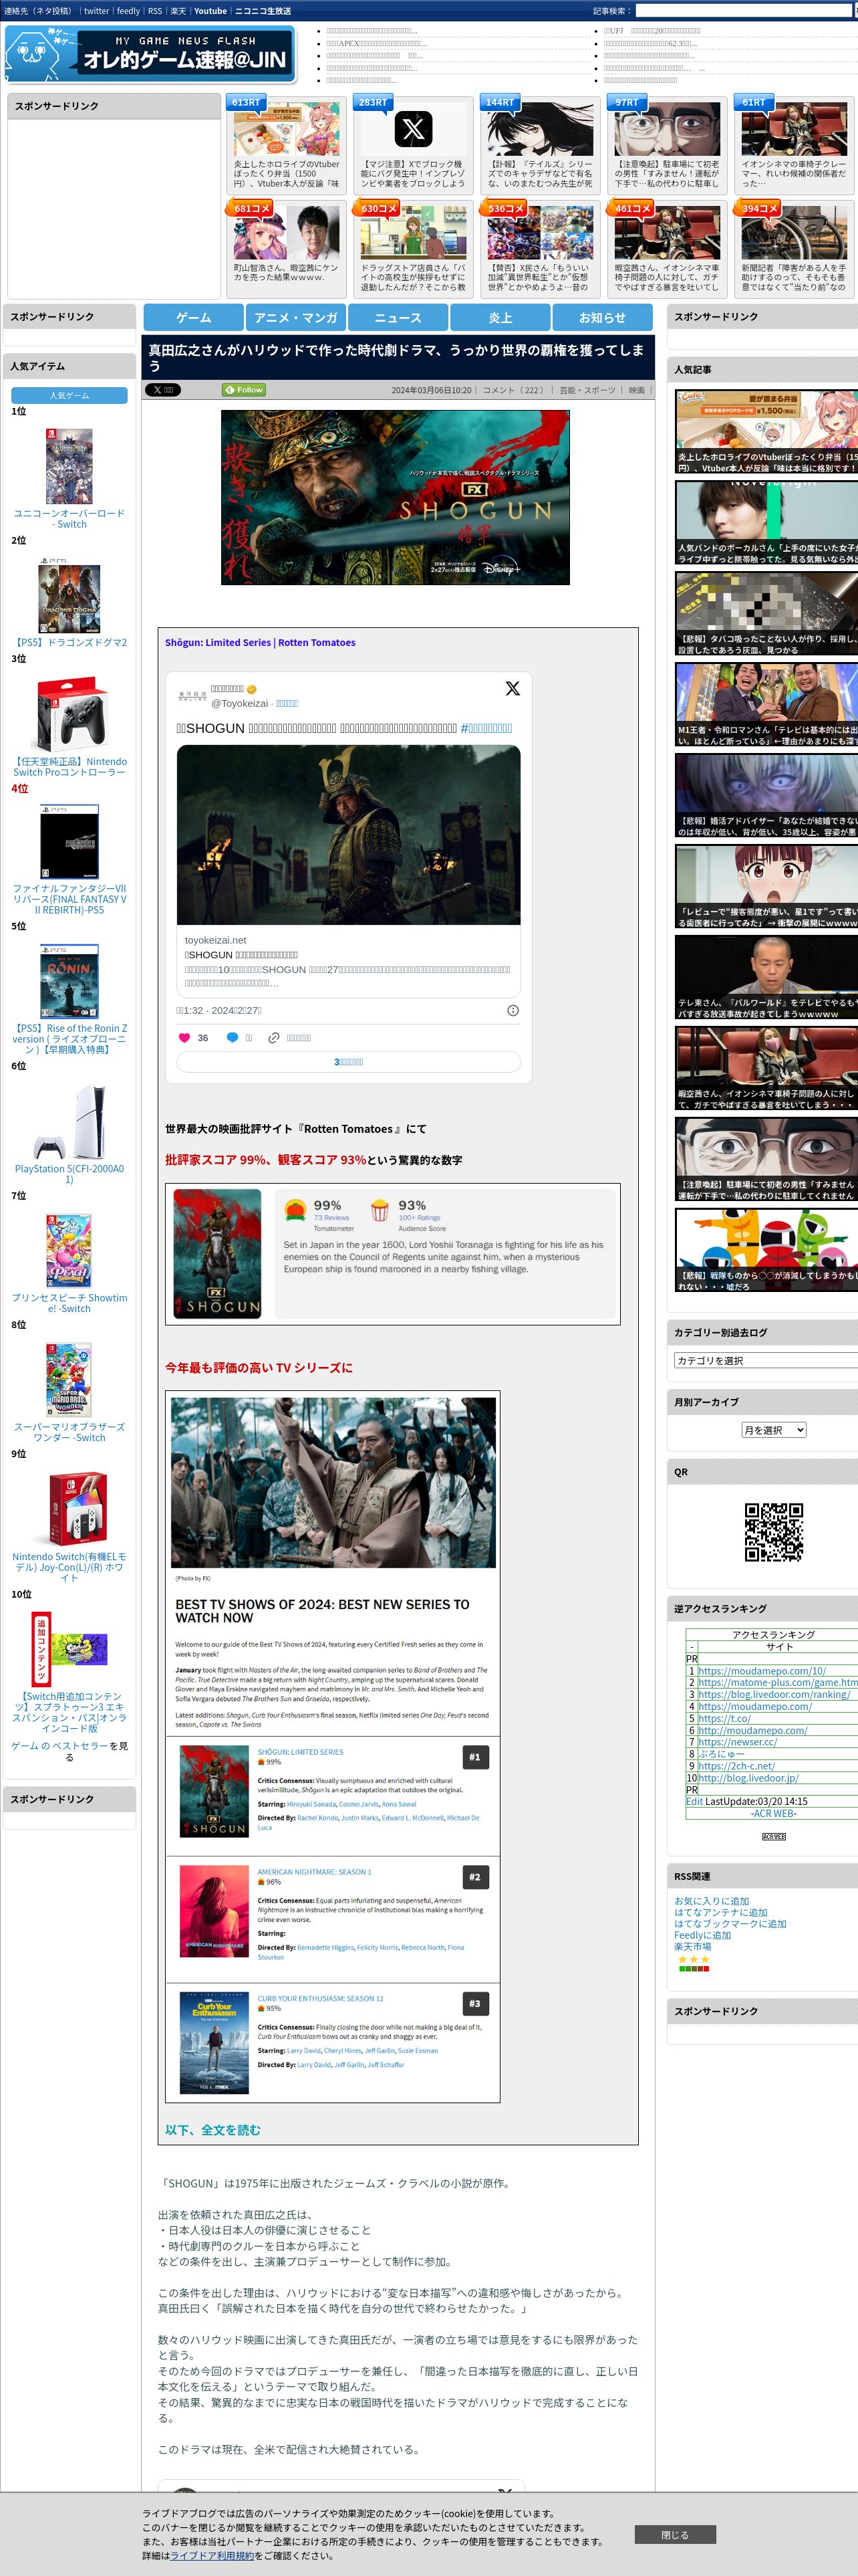Image resolution: width=858 pixels, height=2576 pixels.
Task: Click the site logo オレ的ゲーム速報@JIN
Action: coord(150,54)
